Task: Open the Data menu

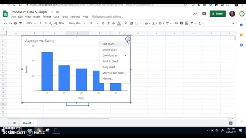Action: (56, 16)
